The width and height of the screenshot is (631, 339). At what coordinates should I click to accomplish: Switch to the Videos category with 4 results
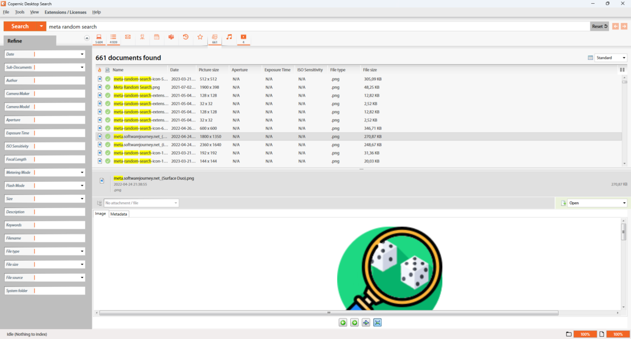coord(243,37)
